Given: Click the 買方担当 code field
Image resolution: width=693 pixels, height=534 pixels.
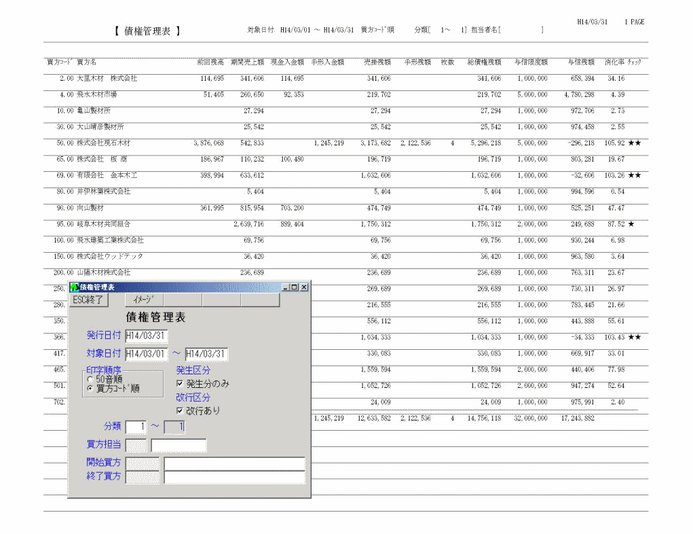Looking at the screenshot, I should point(136,445).
